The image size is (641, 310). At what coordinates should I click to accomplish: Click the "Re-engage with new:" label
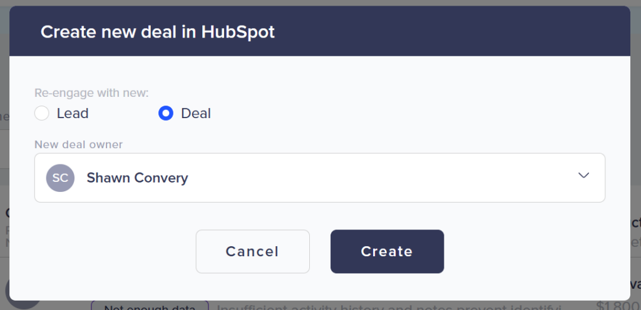[x=91, y=93]
